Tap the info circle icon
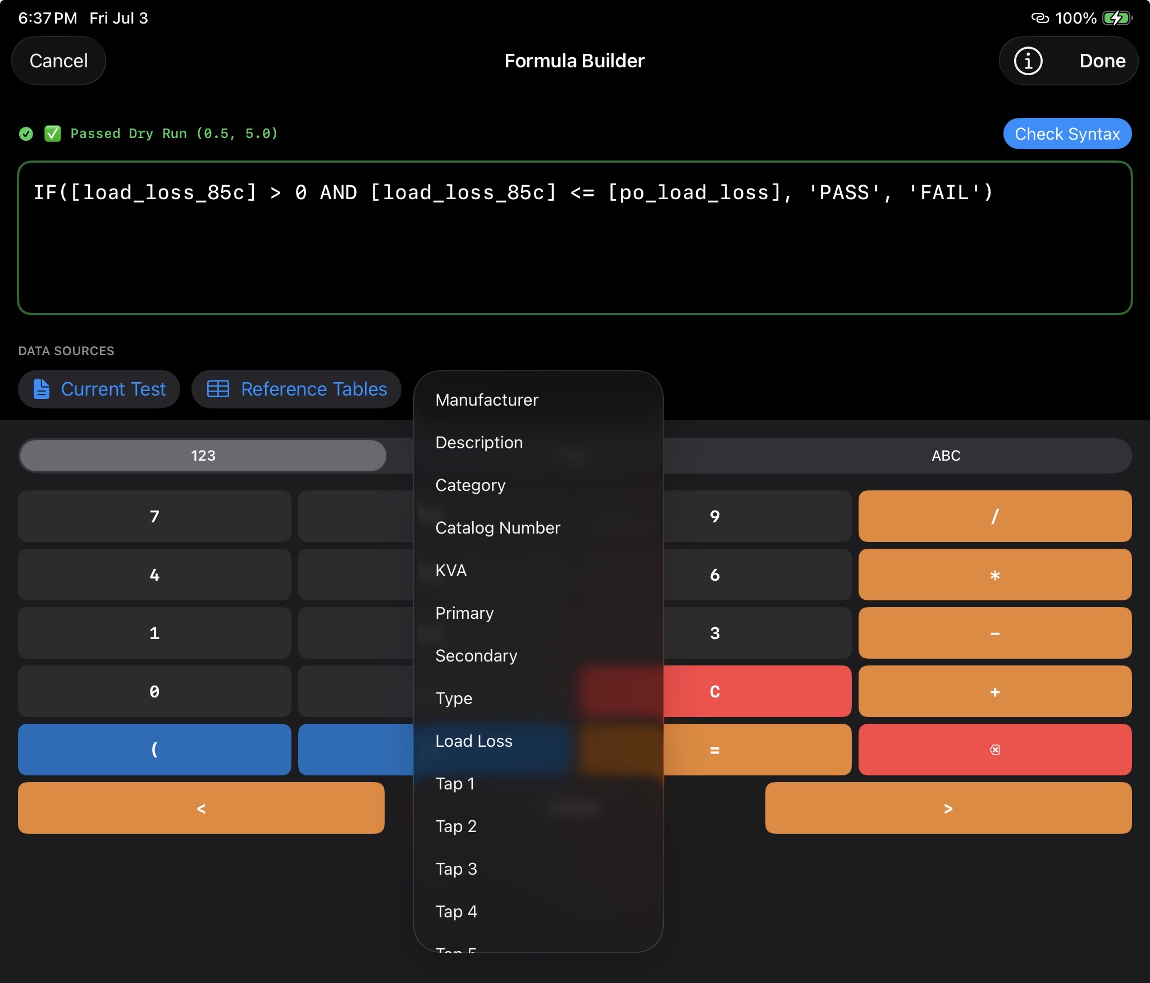 click(1028, 61)
